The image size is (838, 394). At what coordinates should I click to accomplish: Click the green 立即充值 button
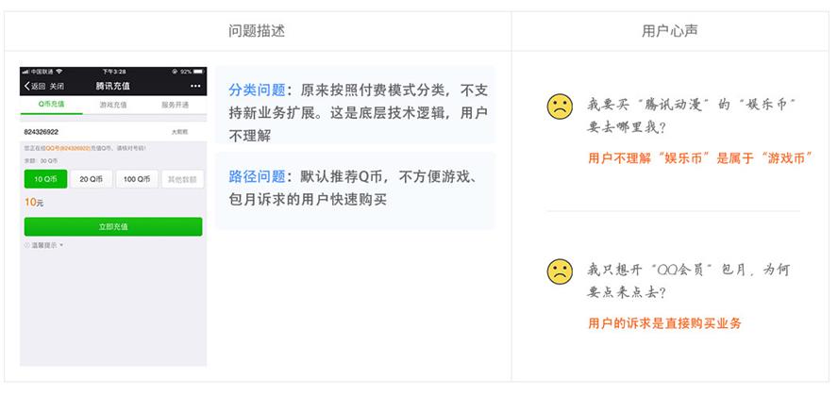pyautogui.click(x=113, y=226)
